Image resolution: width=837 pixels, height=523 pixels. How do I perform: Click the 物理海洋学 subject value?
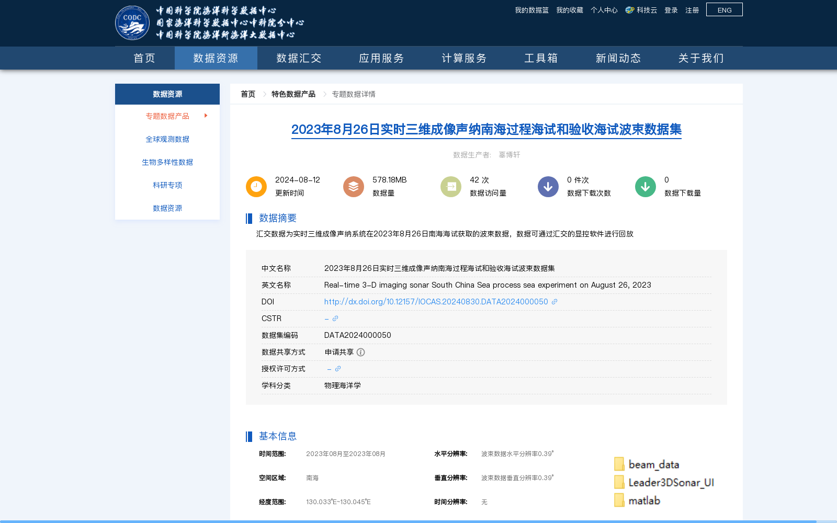tap(343, 385)
